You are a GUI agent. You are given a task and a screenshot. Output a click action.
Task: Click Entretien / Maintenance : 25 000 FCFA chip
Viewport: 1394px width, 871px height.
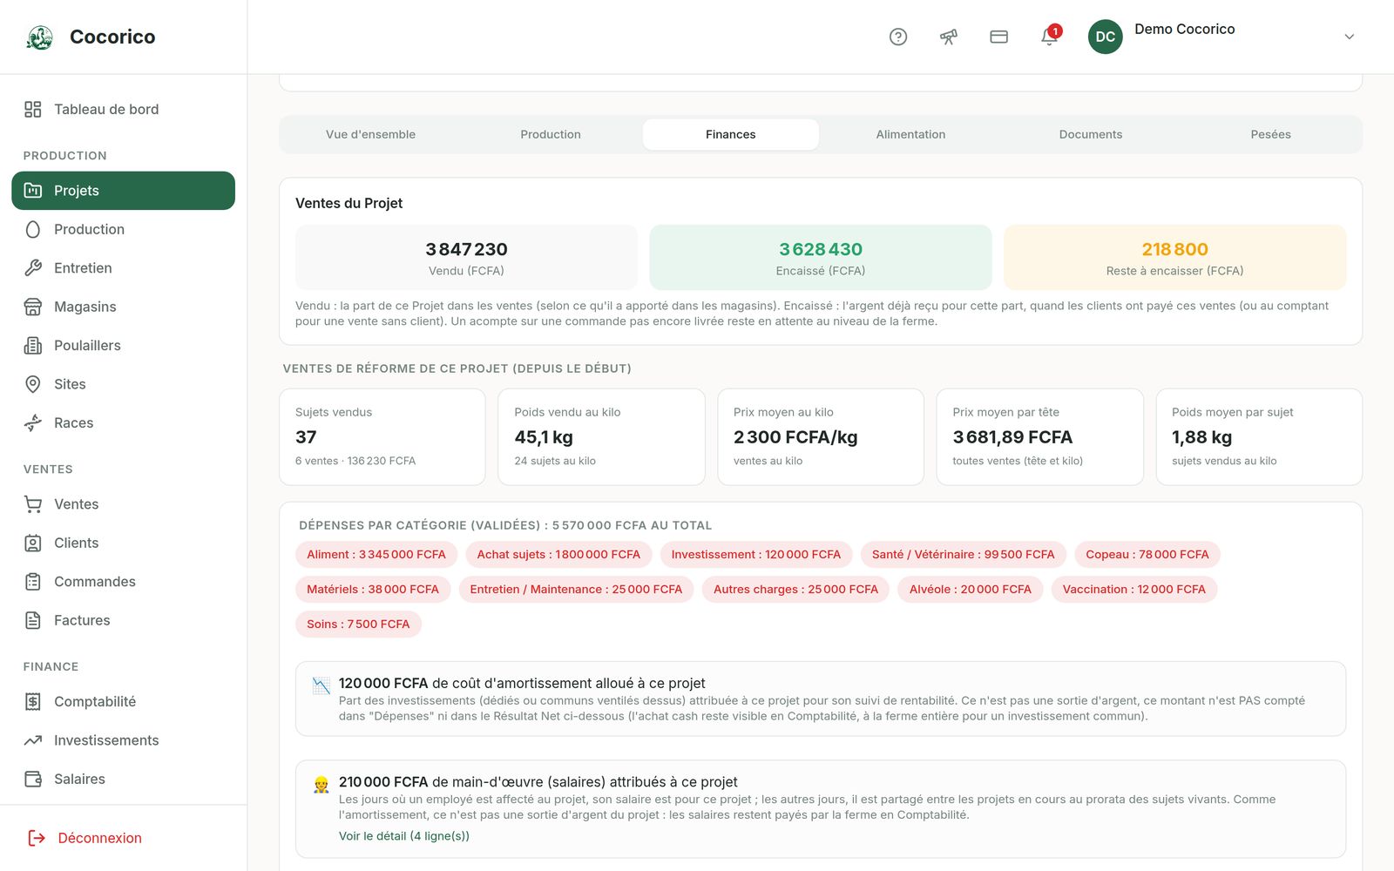pyautogui.click(x=576, y=589)
